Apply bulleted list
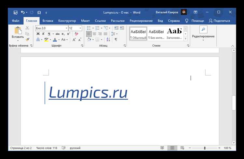Screen dimensions: 244x159 (89, 28)
